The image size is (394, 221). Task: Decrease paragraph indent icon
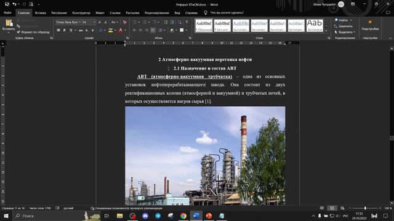(x=166, y=22)
